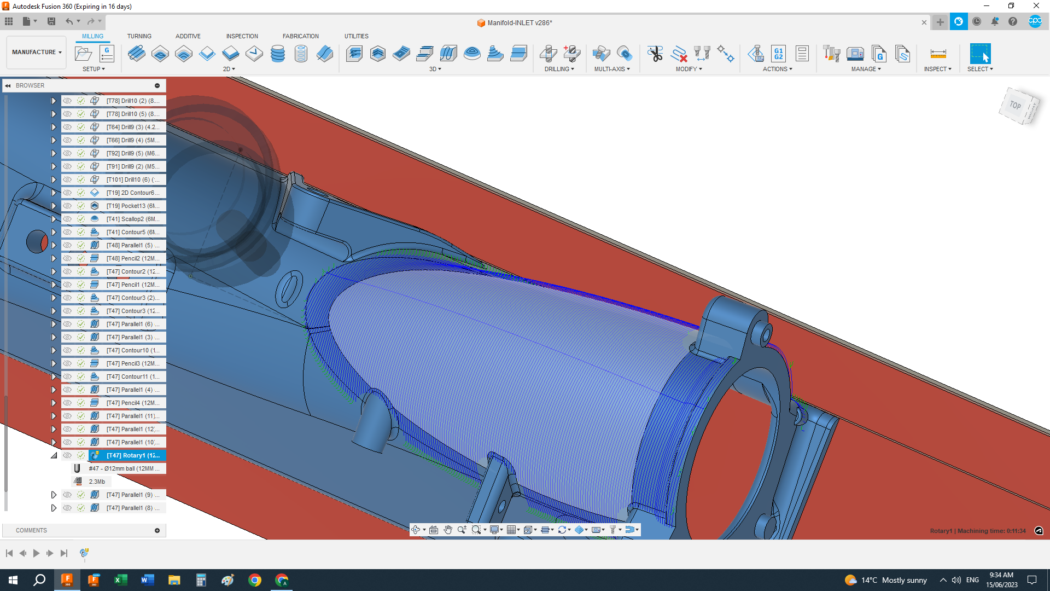Click the Pan hand icon

click(x=448, y=530)
